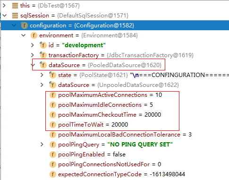Select the {UnpooledDataSource@1622} value

pyautogui.click(x=138, y=85)
